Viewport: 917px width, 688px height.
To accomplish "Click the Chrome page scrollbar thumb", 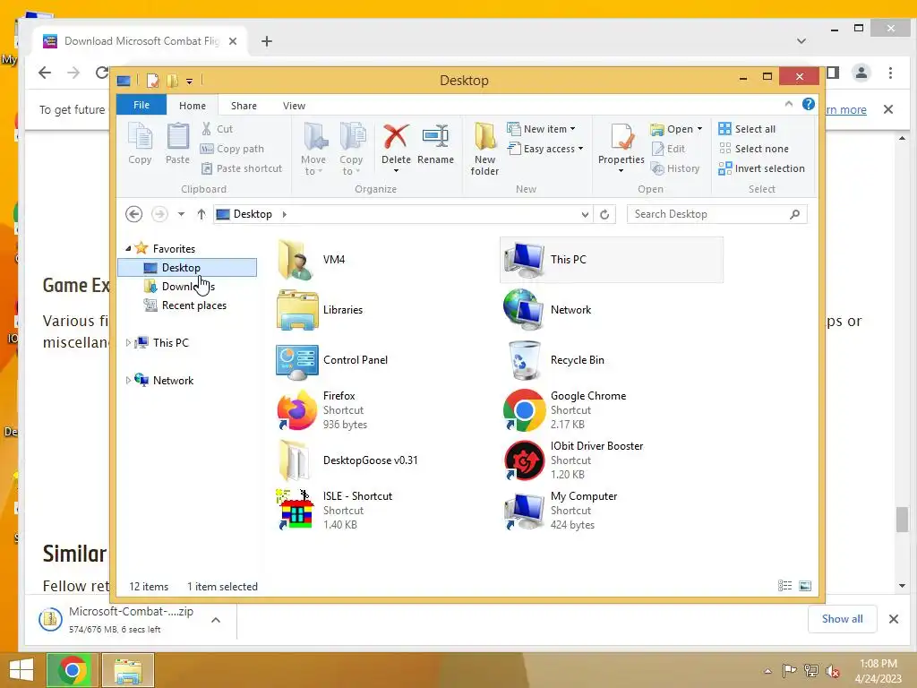I will [x=903, y=520].
